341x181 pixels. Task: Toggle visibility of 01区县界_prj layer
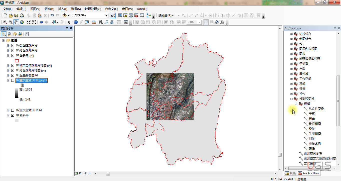[13, 55]
